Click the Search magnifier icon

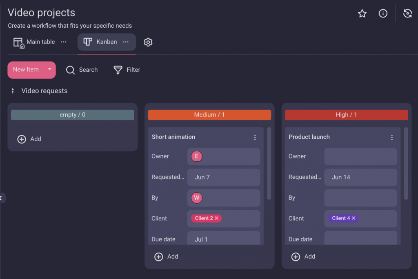click(70, 70)
